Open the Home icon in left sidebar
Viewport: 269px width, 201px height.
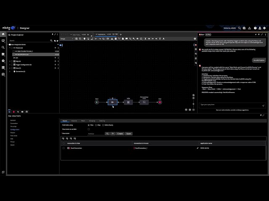tap(3, 34)
